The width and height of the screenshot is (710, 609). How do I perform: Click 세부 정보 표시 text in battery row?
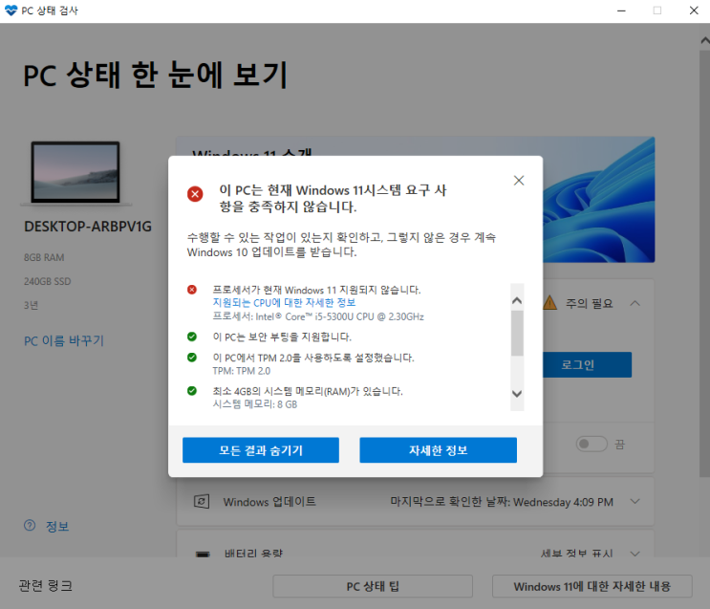point(576,554)
